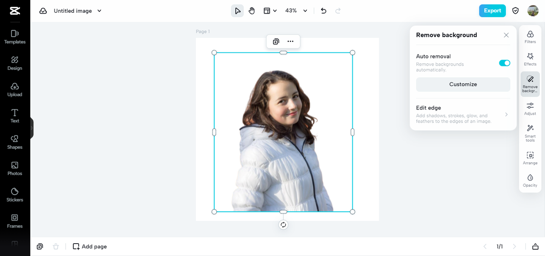Image resolution: width=545 pixels, height=256 pixels.
Task: Open the Templates panel
Action: tap(15, 37)
